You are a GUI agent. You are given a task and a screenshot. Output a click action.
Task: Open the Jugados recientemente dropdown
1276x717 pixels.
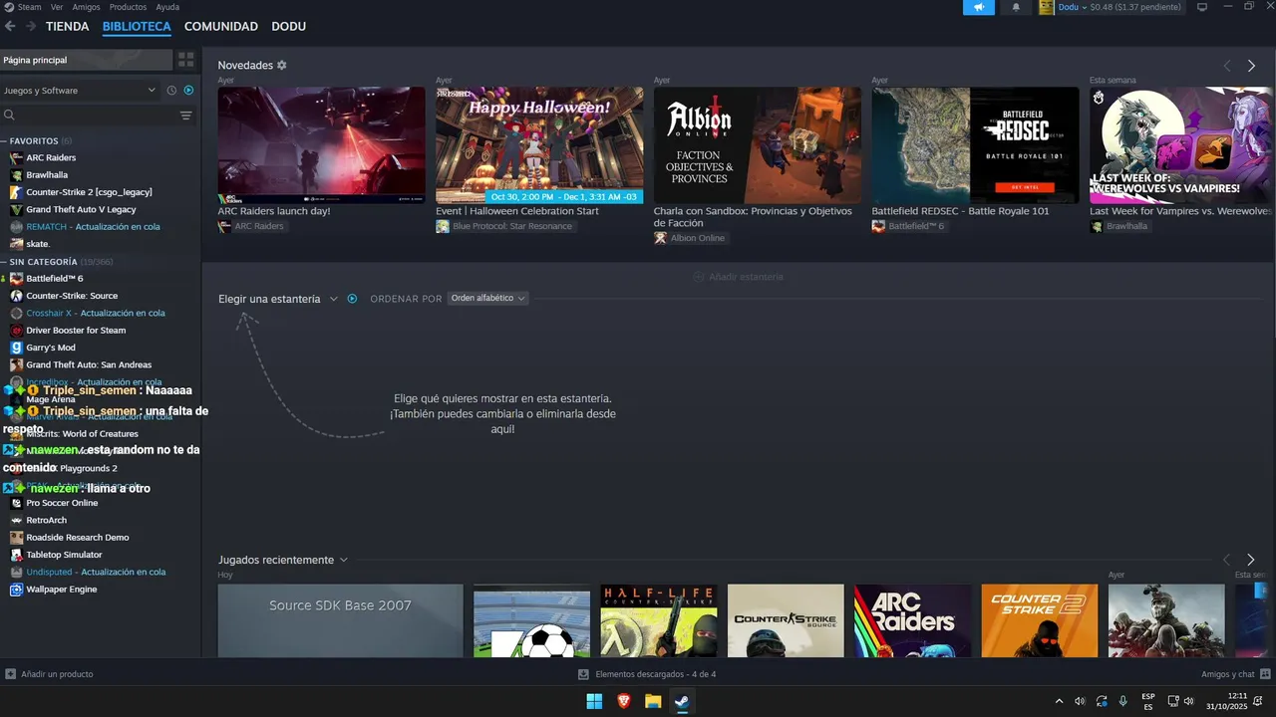coord(283,560)
